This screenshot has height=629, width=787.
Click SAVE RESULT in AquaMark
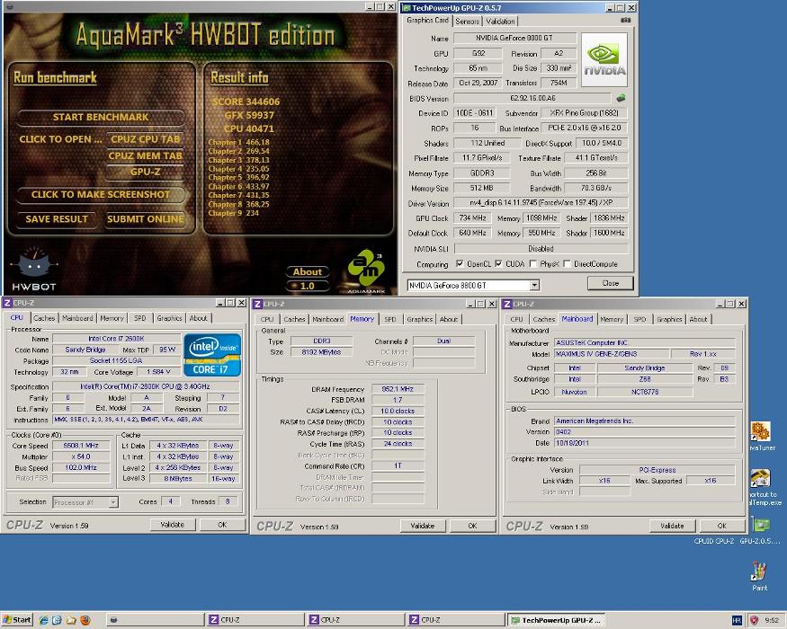(56, 219)
